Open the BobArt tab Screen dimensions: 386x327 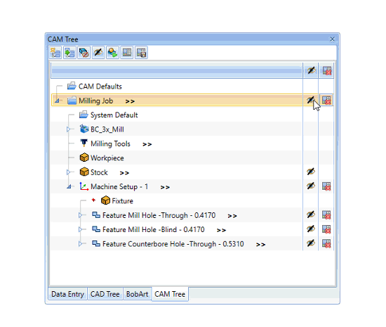(137, 294)
